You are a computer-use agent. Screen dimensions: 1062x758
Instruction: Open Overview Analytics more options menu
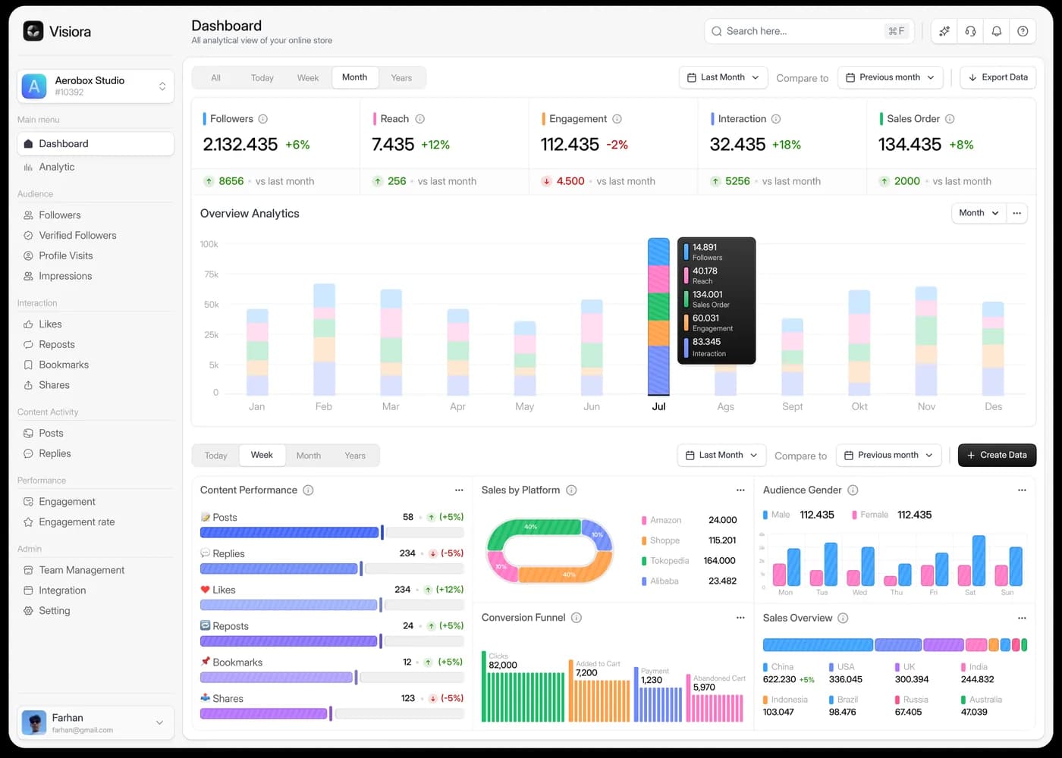click(x=1017, y=213)
